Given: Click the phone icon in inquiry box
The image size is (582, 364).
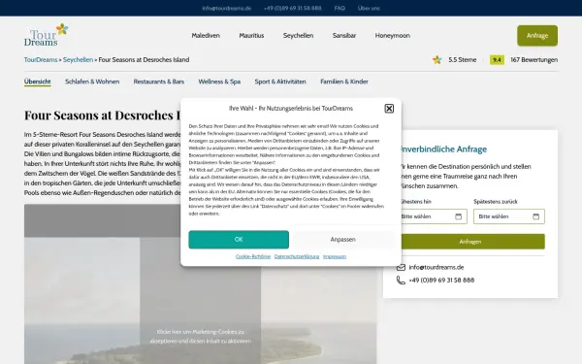Looking at the screenshot, I should (x=401, y=281).
